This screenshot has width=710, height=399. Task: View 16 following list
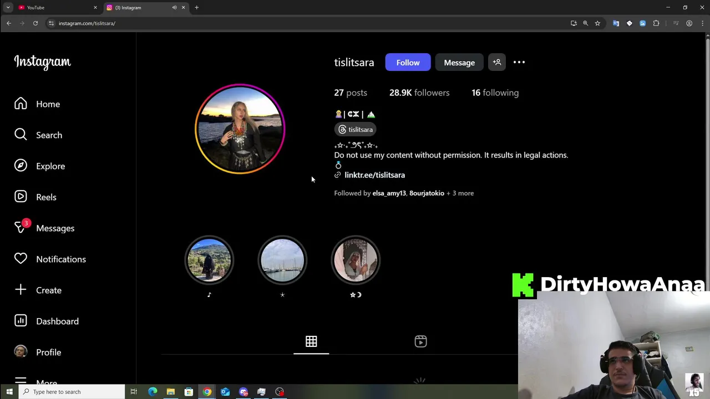click(x=495, y=93)
